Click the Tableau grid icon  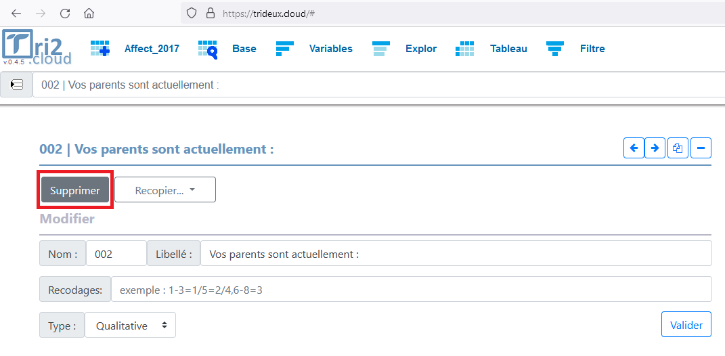point(464,49)
